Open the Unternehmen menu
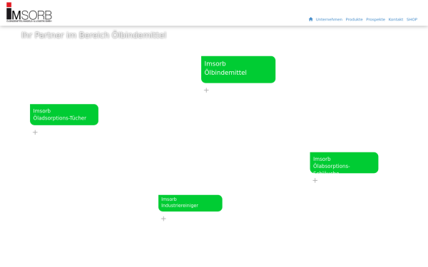Screen dimensions: 428x267 click(x=329, y=19)
